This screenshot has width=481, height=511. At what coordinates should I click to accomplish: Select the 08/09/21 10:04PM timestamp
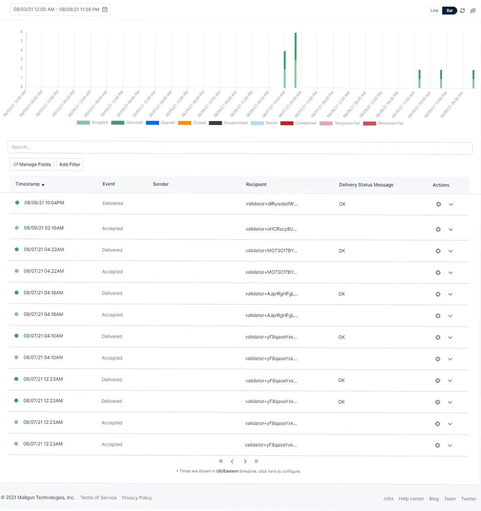click(x=44, y=203)
